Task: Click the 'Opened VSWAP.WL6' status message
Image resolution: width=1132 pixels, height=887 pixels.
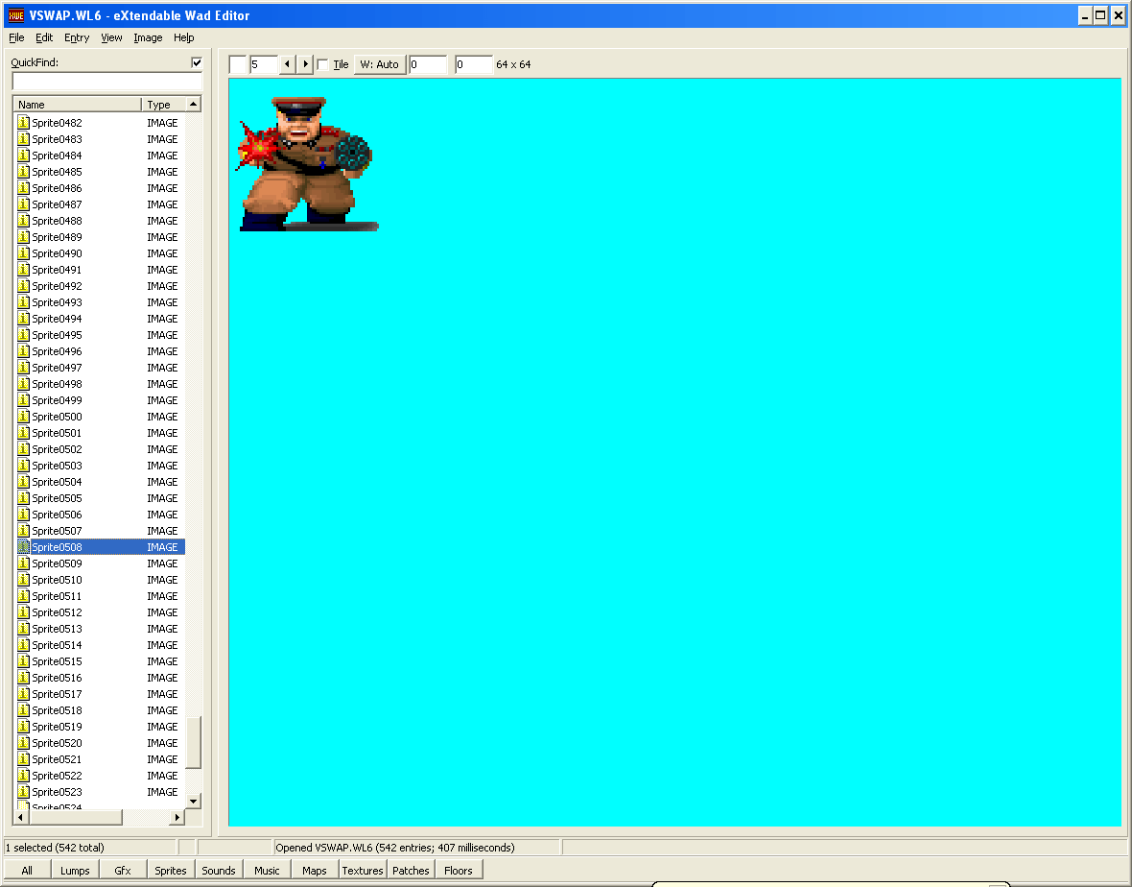Action: click(395, 848)
